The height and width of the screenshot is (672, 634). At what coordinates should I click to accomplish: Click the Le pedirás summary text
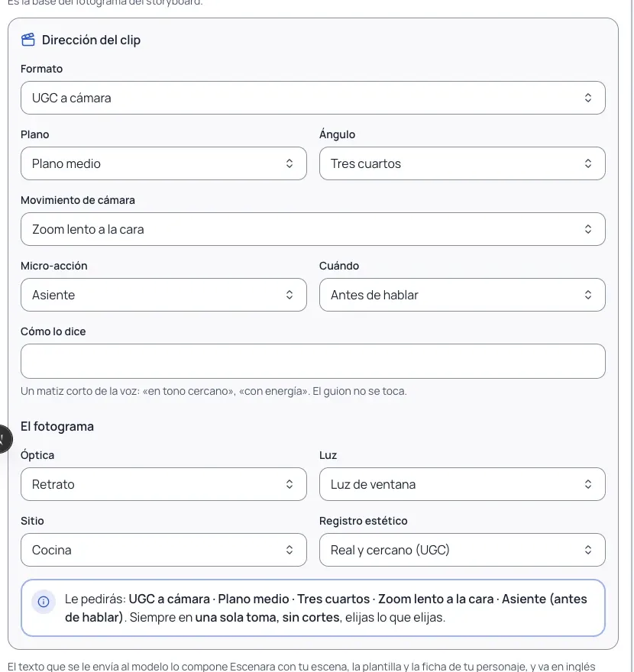pos(326,608)
